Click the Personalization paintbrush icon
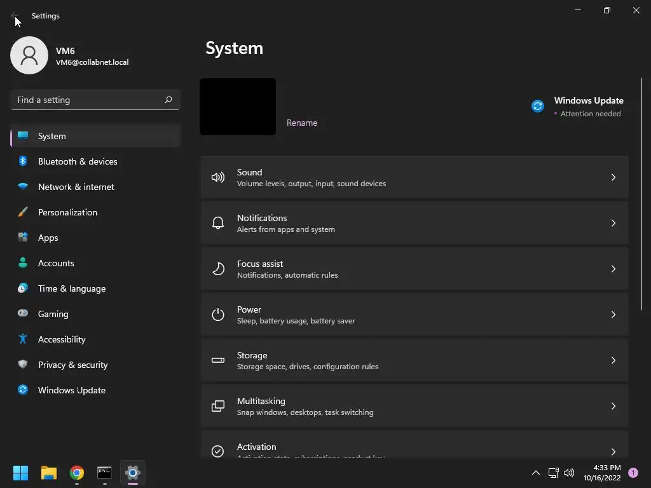Viewport: 651px width, 488px height. pos(23,212)
